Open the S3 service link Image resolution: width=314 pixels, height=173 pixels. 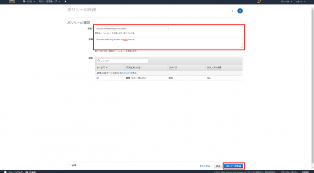98,78
